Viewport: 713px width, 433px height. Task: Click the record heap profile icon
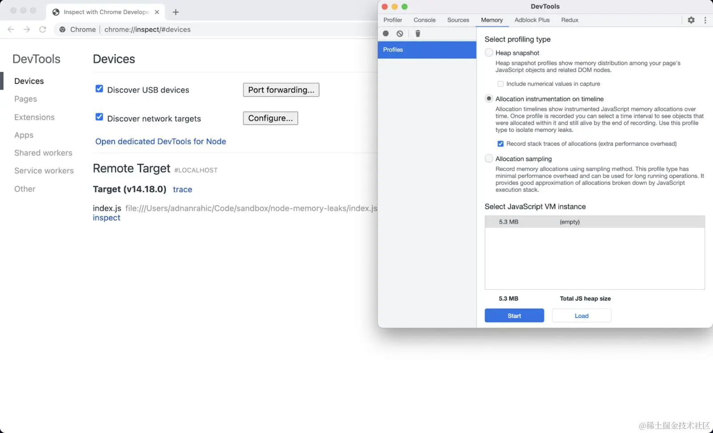pos(385,33)
